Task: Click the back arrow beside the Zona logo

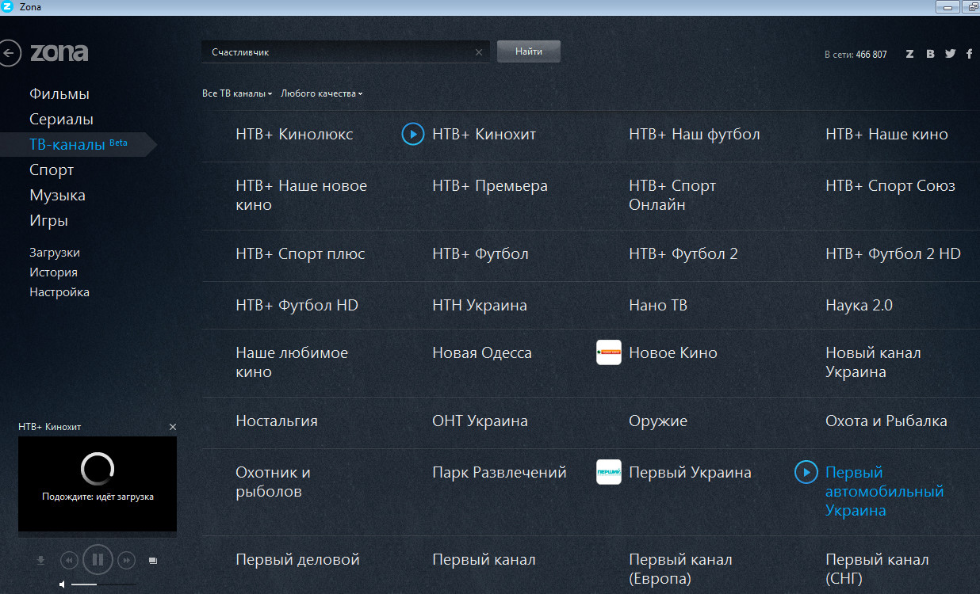Action: 10,54
